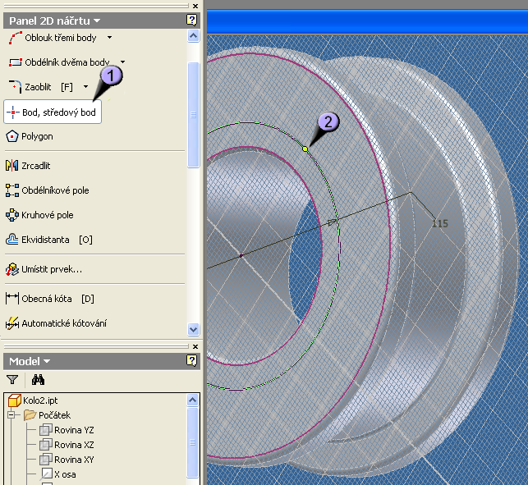The height and width of the screenshot is (485, 528).
Task: Open dropdown arrow next to Obdélník dvěma body
Action: pos(123,62)
